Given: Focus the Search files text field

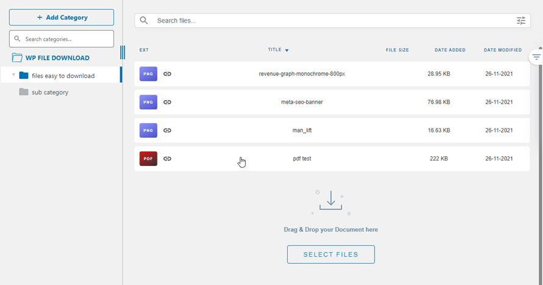Looking at the screenshot, I should click(329, 21).
